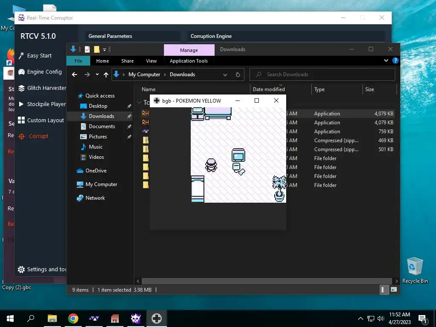Image resolution: width=436 pixels, height=327 pixels.
Task: Sort by Size column header
Action: point(369,89)
